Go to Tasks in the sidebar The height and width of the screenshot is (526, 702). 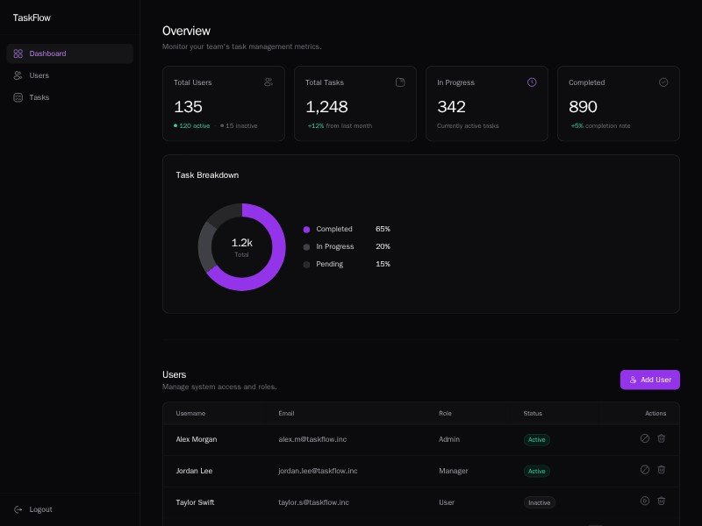tap(39, 97)
